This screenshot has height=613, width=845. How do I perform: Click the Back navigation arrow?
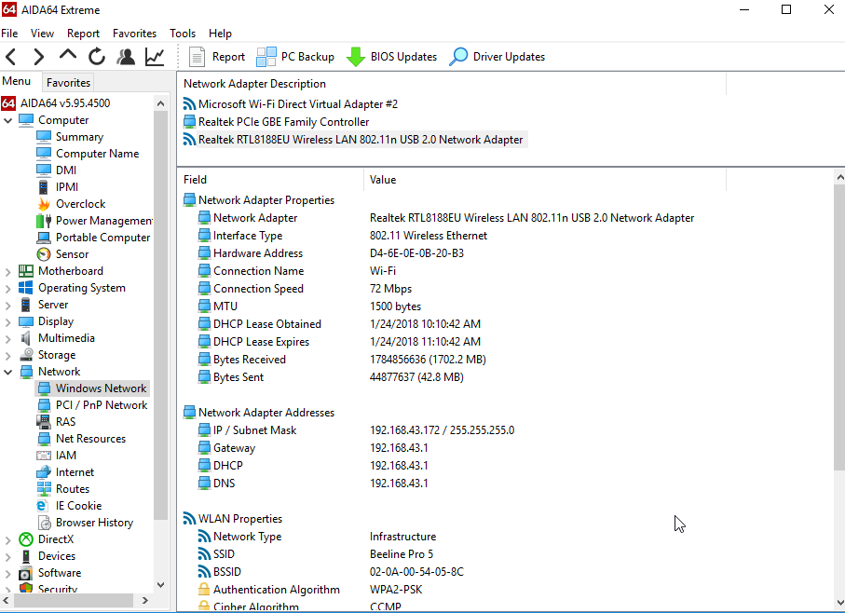[11, 57]
